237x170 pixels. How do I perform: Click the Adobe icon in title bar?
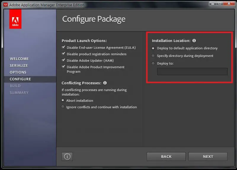tap(6, 5)
